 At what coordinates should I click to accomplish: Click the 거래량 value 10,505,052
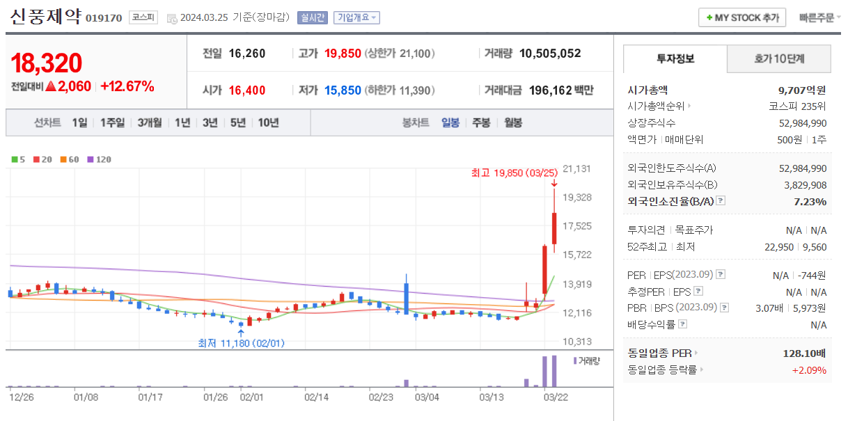[550, 53]
